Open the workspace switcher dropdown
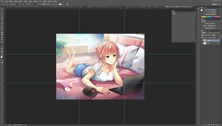 216,4
